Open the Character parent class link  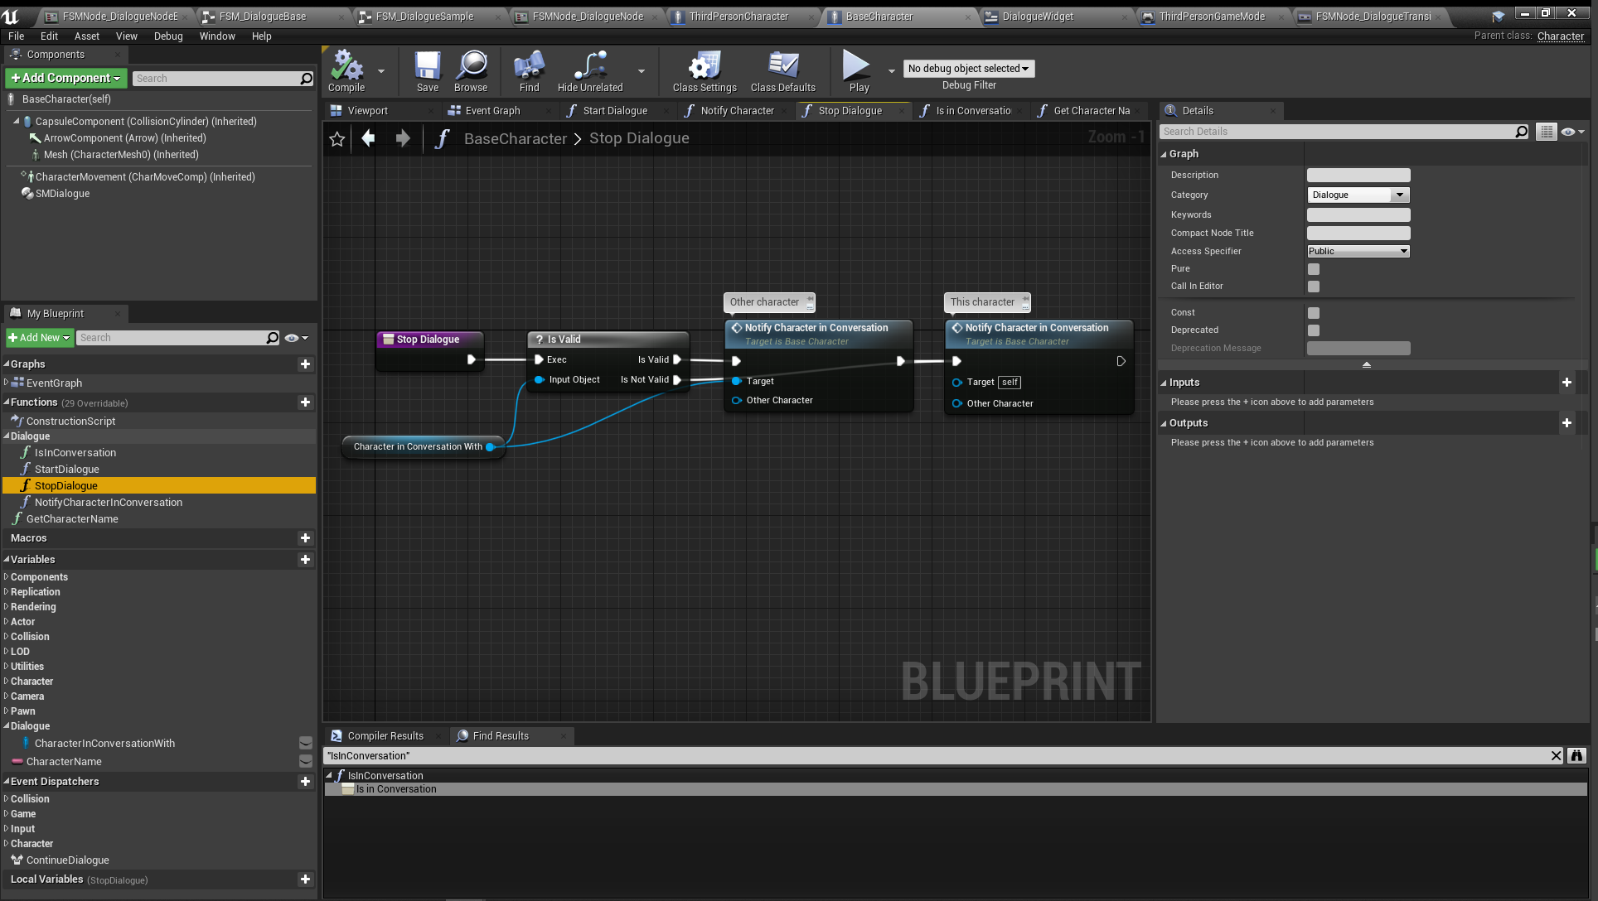pos(1560,36)
